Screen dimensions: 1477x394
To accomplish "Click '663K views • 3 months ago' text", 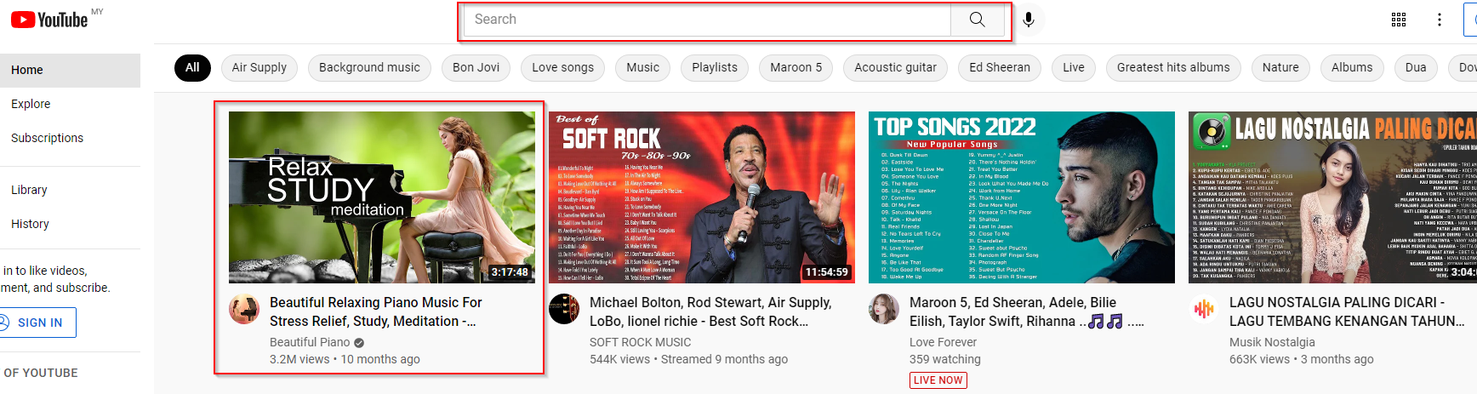I will (x=1301, y=359).
